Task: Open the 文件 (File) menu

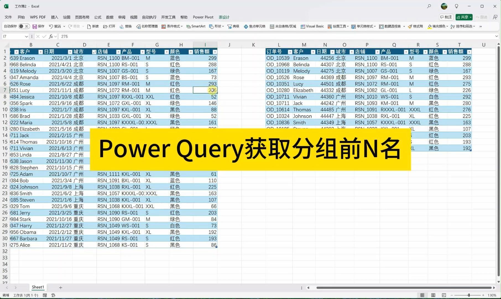Action: [8, 17]
